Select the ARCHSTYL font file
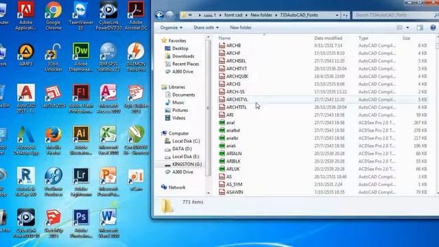This screenshot has height=247, width=439. 323,99
